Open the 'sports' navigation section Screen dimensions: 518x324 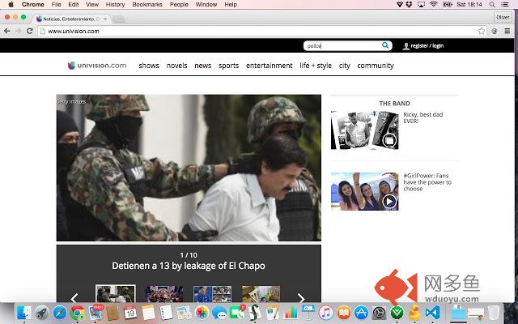tap(228, 66)
